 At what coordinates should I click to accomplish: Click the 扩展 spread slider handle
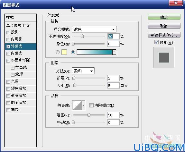[74, 78]
